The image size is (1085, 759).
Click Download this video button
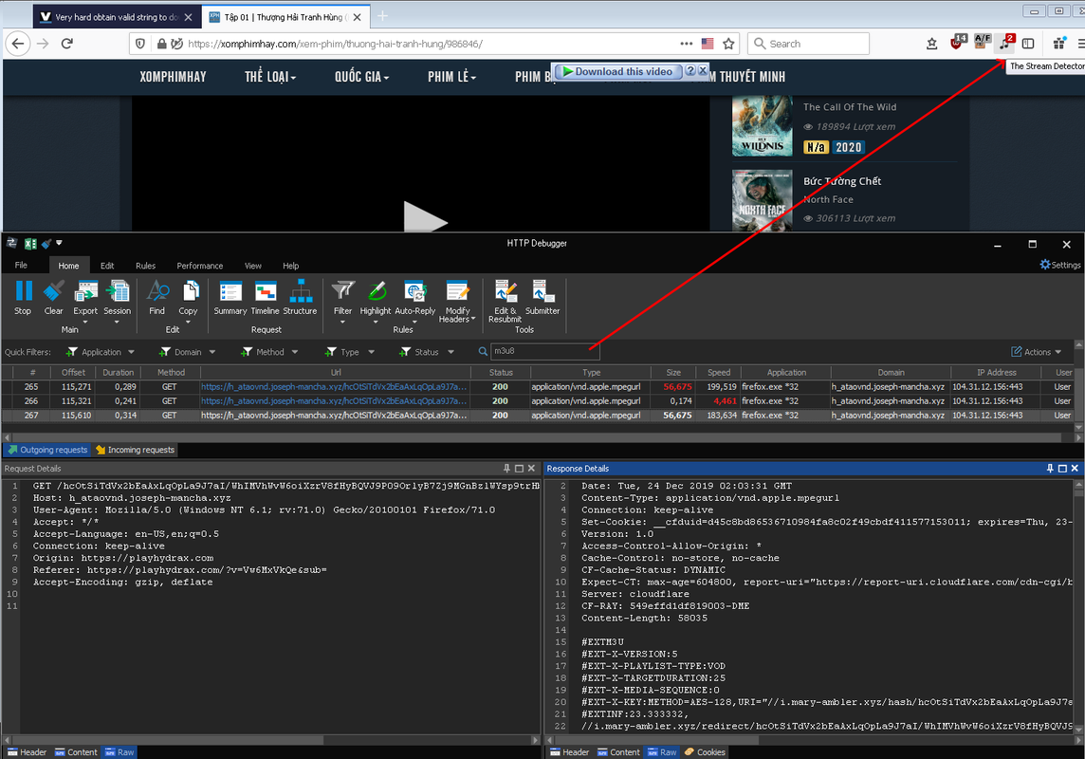(617, 71)
